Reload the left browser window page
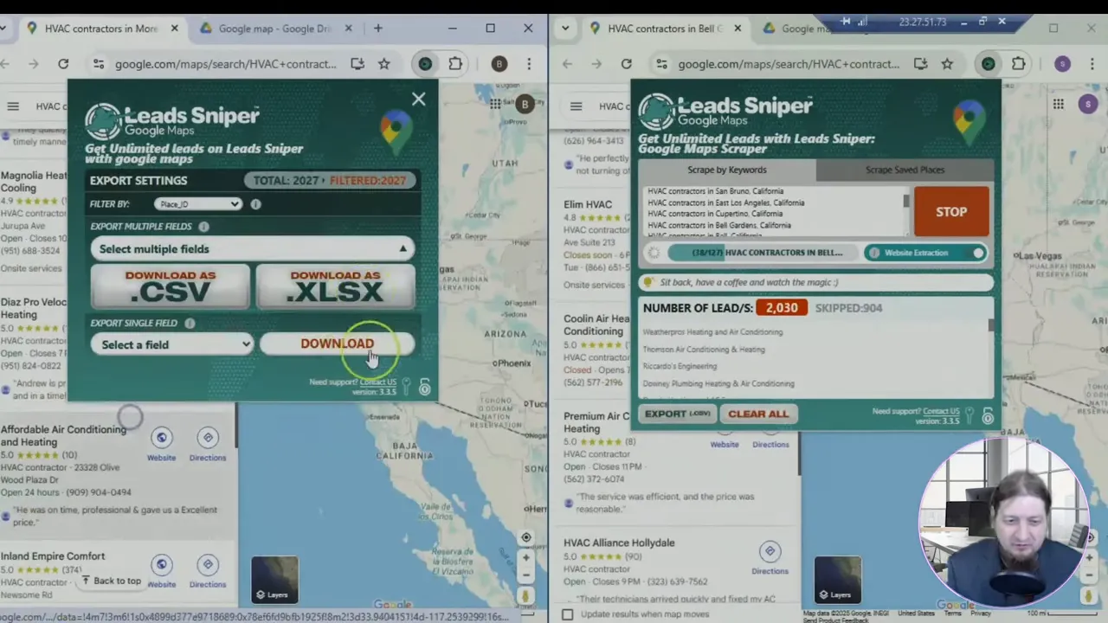 63,64
